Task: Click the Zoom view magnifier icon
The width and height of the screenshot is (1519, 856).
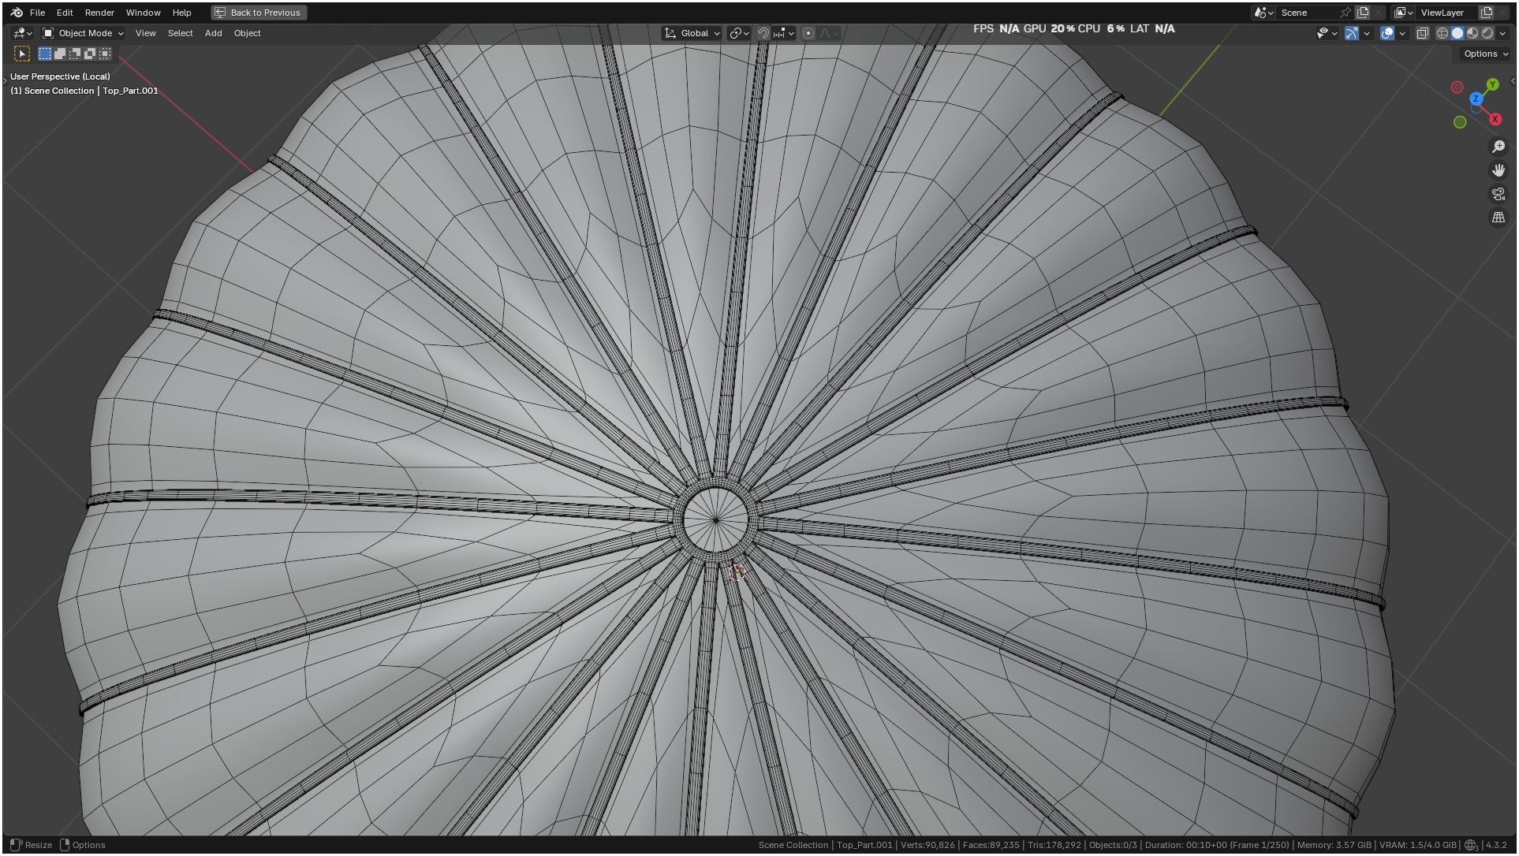Action: [1498, 147]
